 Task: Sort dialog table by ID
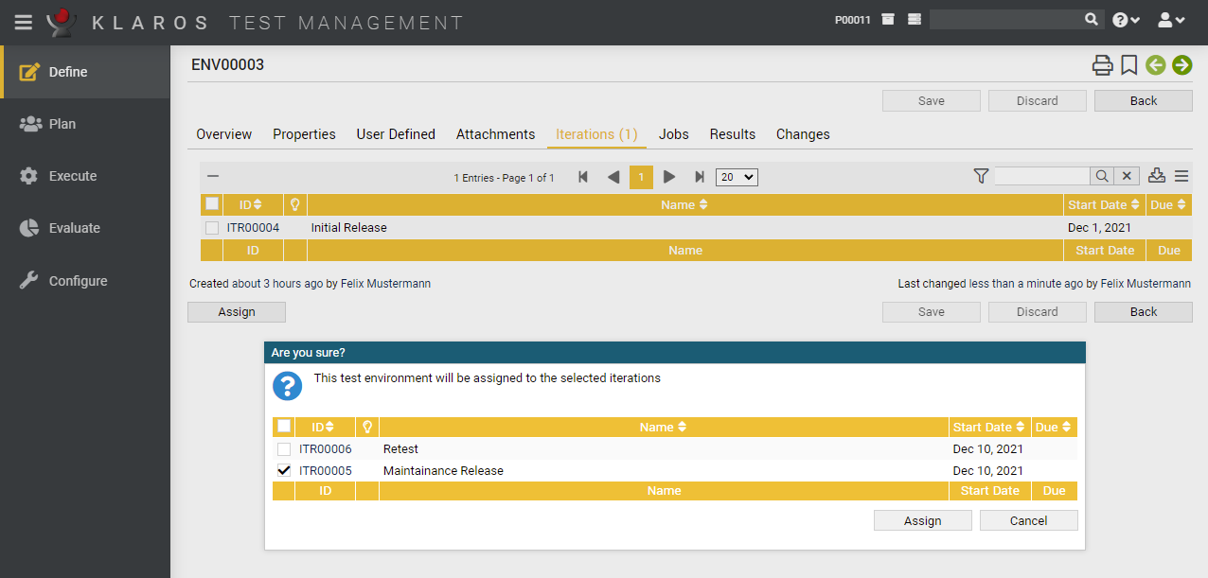point(325,428)
